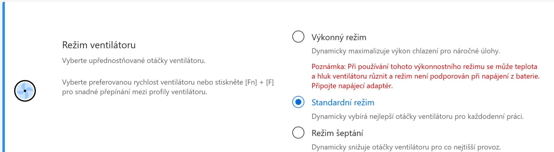Select the Výkonný režim radio button
The width and height of the screenshot is (554, 152).
point(298,37)
